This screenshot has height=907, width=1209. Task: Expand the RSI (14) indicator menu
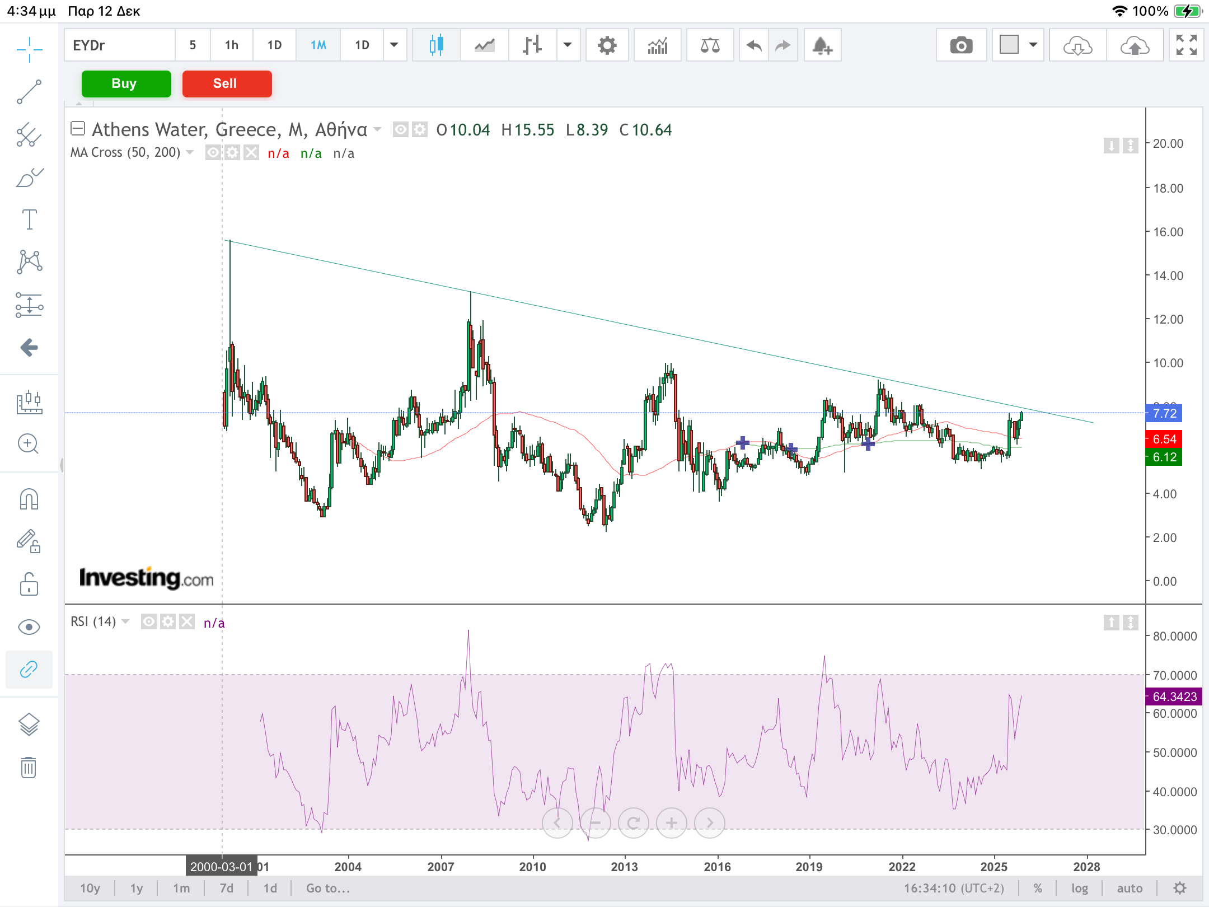125,621
